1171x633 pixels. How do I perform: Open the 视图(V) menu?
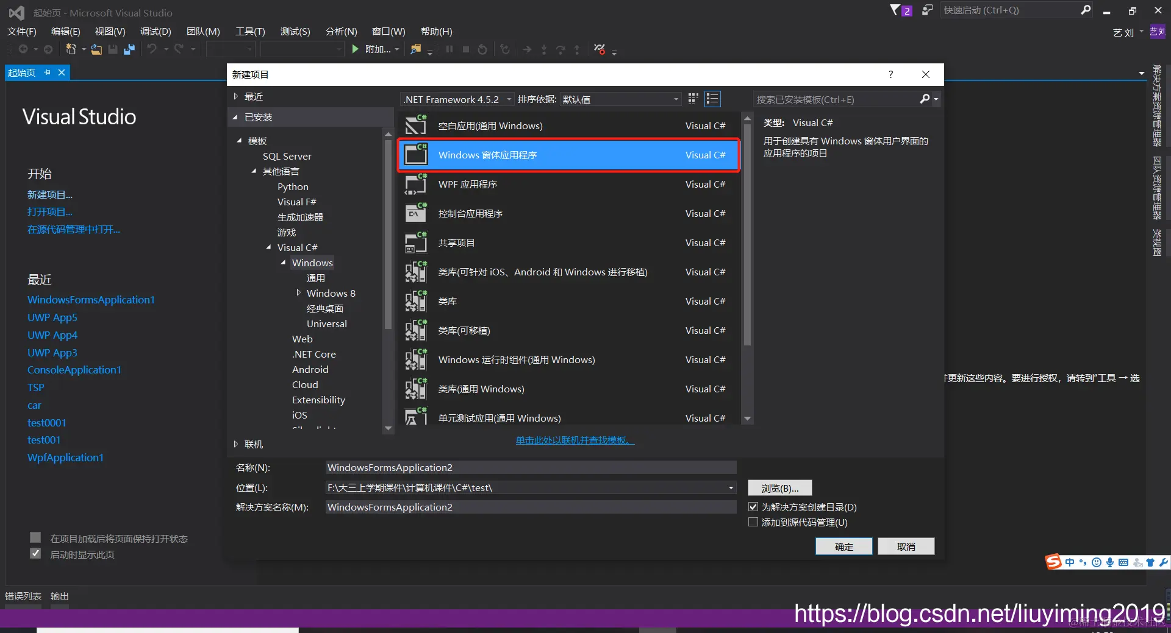110,31
